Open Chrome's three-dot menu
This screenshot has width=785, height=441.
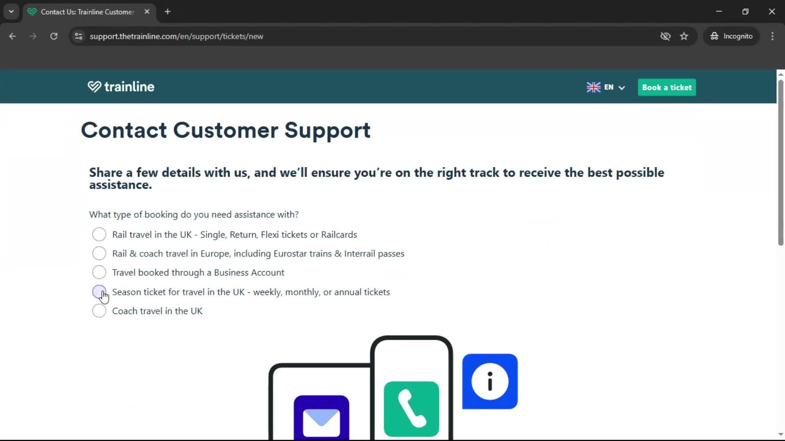coord(772,36)
